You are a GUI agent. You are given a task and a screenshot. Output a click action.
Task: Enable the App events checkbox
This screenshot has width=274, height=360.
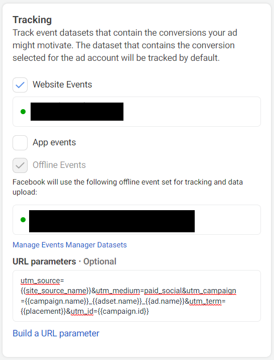coord(20,143)
